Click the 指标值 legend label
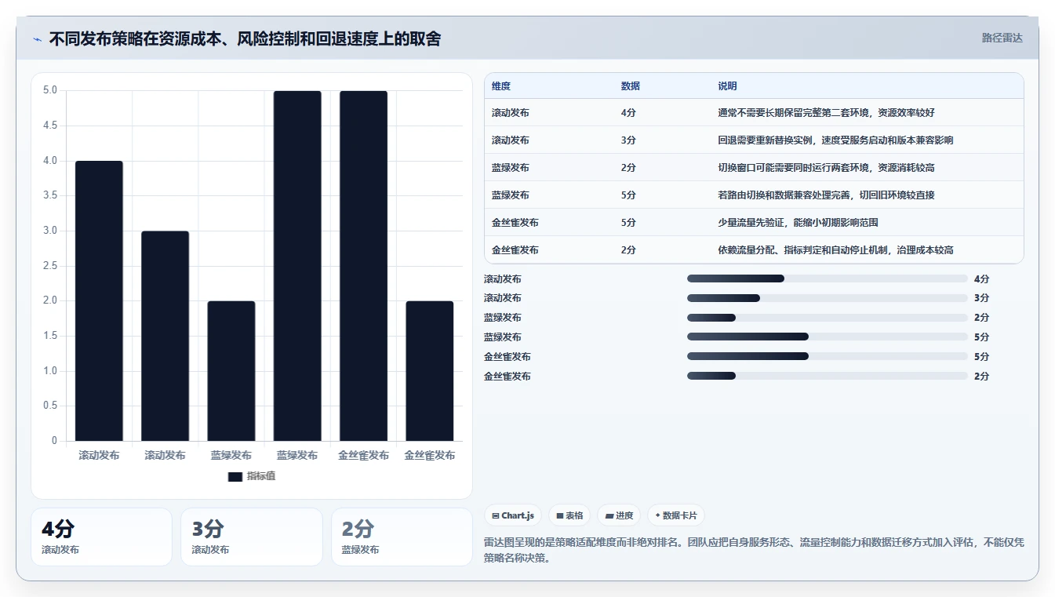The image size is (1055, 597). pos(261,476)
